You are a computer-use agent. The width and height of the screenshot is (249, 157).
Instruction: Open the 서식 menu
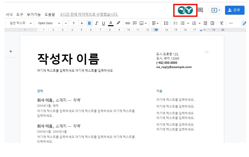pyautogui.click(x=9, y=14)
